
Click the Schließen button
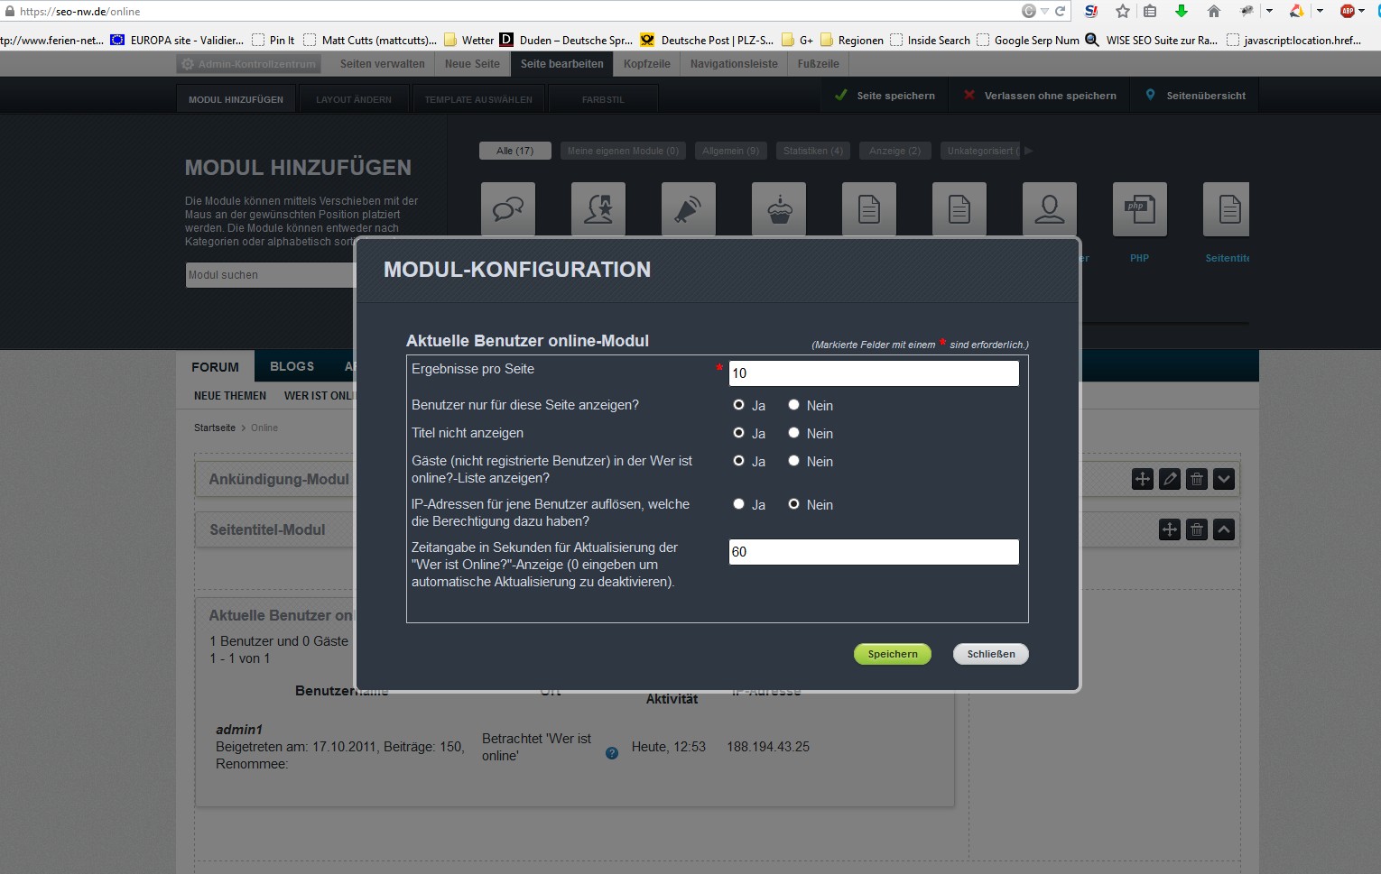[991, 654]
